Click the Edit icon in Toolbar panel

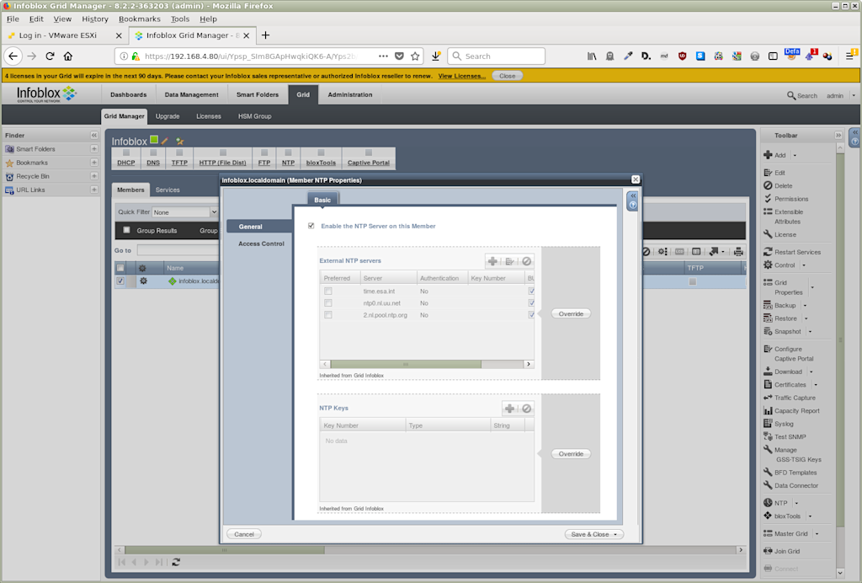point(768,172)
